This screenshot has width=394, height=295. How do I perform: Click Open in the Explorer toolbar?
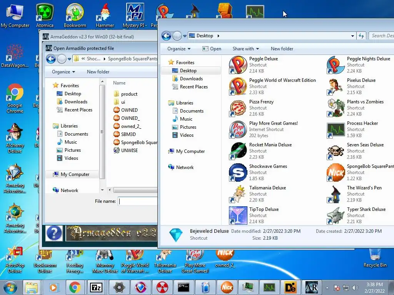pos(212,49)
